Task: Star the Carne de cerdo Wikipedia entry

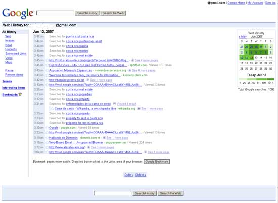Action: [x=53, y=109]
